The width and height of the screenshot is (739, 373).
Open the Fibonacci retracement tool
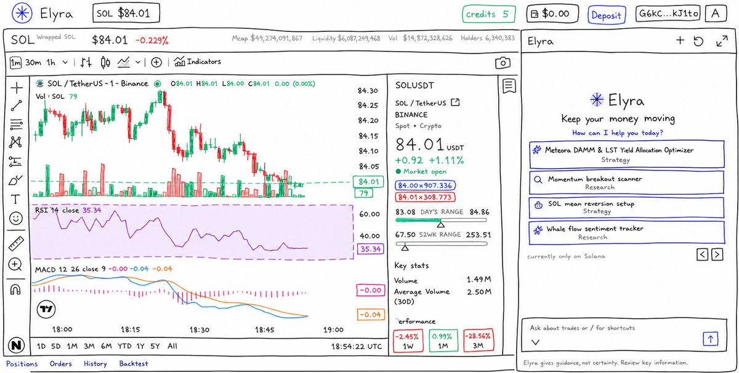16,124
